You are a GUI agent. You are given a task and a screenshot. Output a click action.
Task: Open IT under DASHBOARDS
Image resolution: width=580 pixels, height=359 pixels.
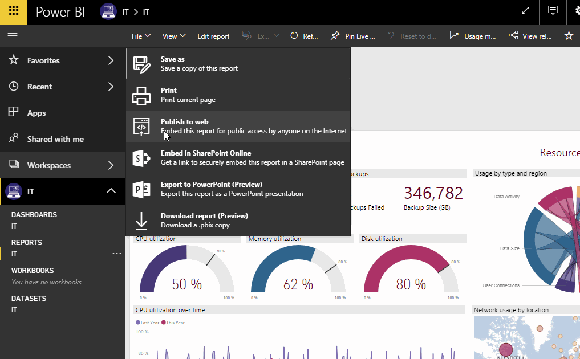click(x=14, y=226)
